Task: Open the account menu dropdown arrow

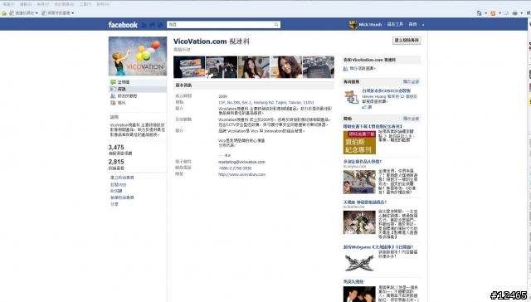Action: point(423,25)
